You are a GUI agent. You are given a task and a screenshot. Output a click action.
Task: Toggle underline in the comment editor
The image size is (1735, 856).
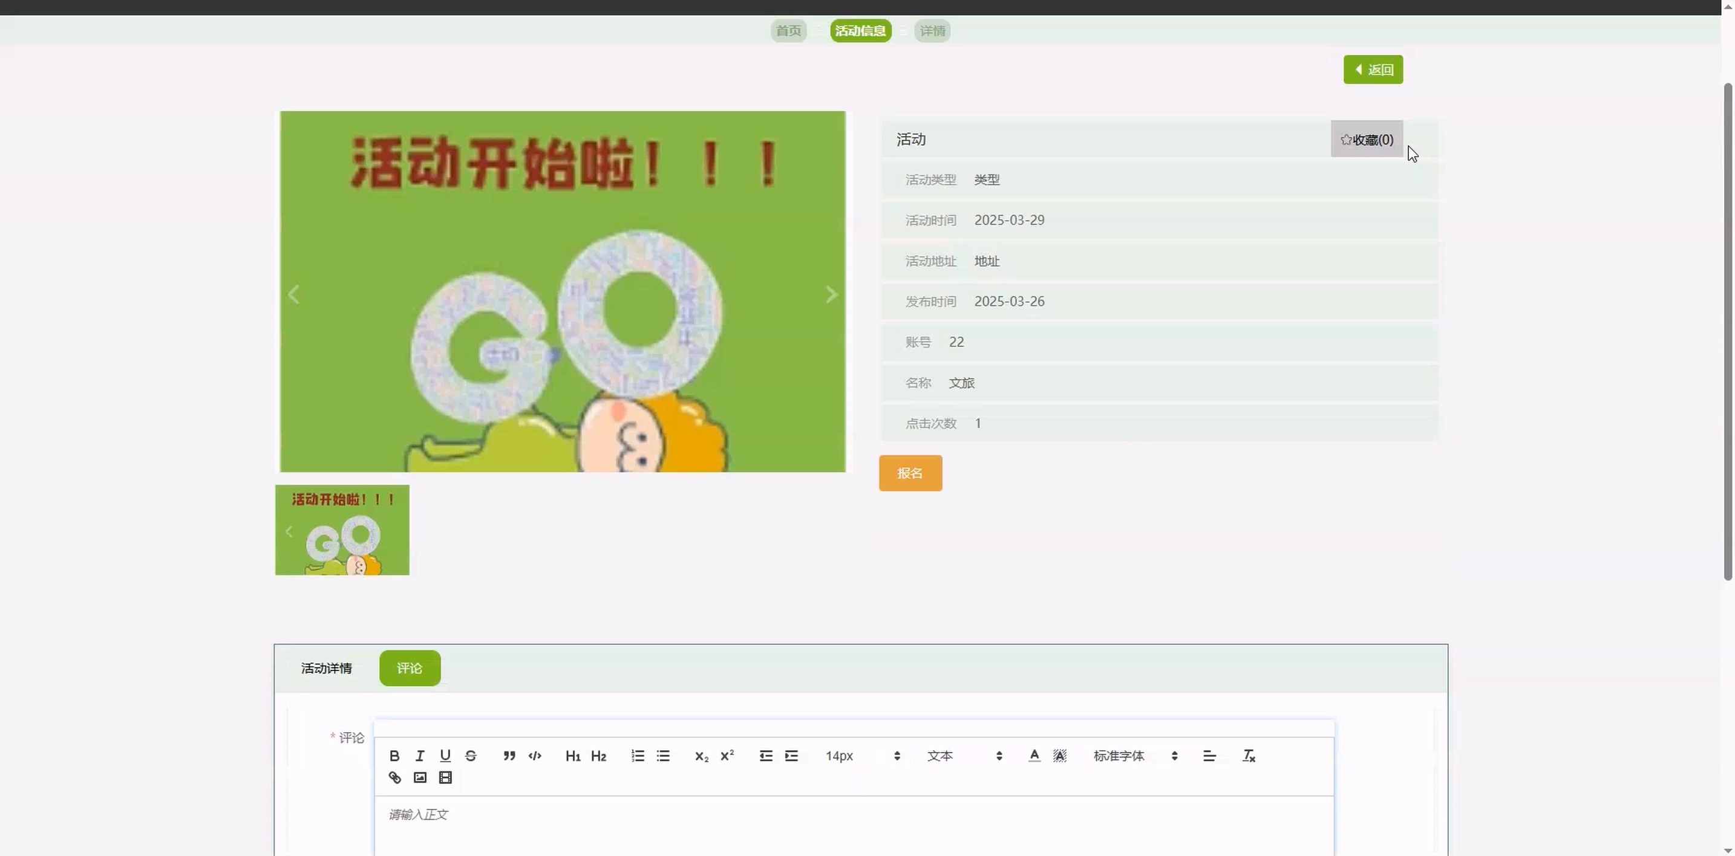pos(445,756)
